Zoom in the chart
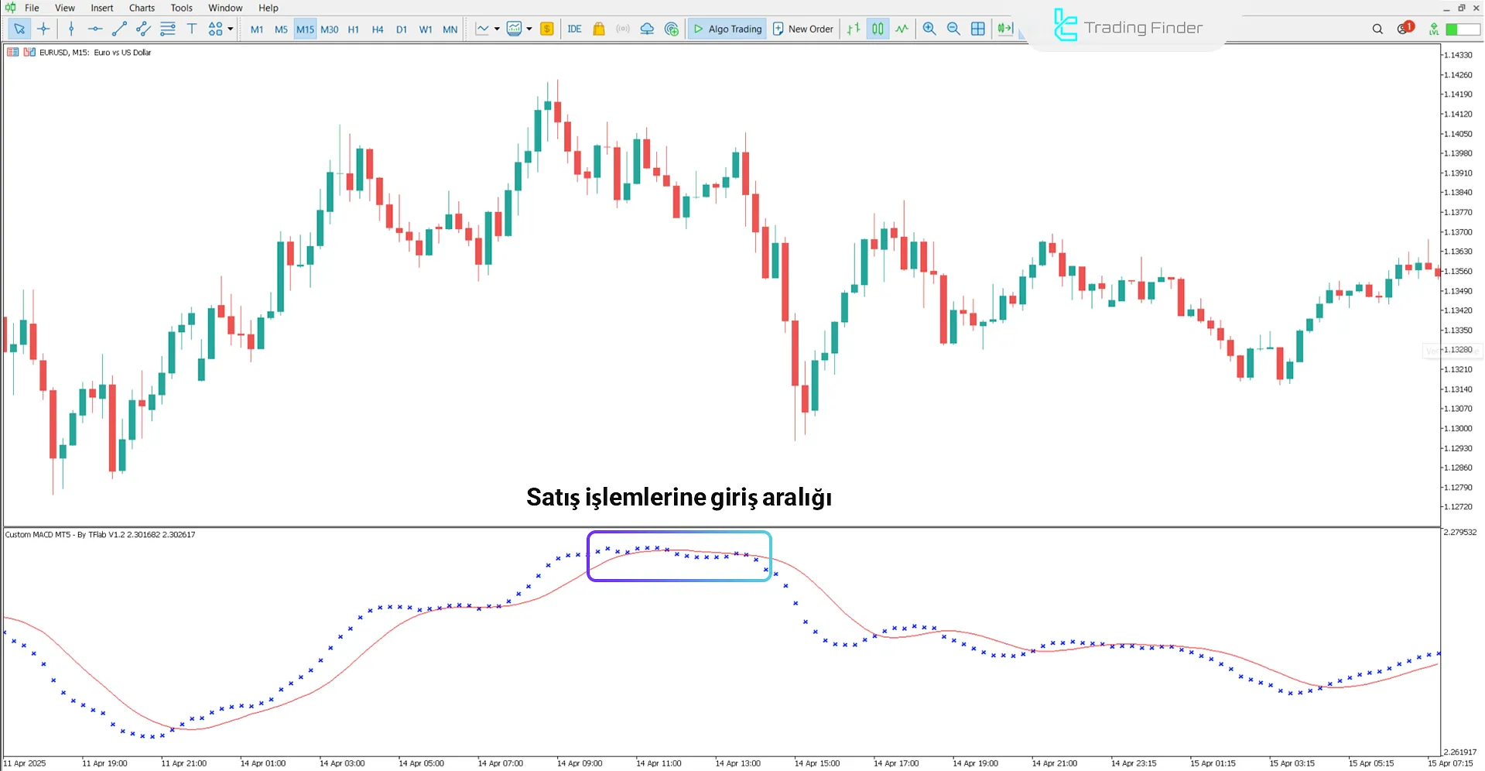Screen dimensions: 1485x771 [929, 29]
